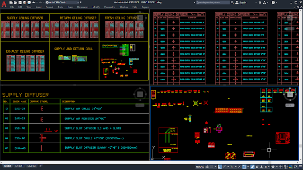Toggle polar tracking in status bar
The height and width of the screenshot is (170, 303).
(x=224, y=167)
